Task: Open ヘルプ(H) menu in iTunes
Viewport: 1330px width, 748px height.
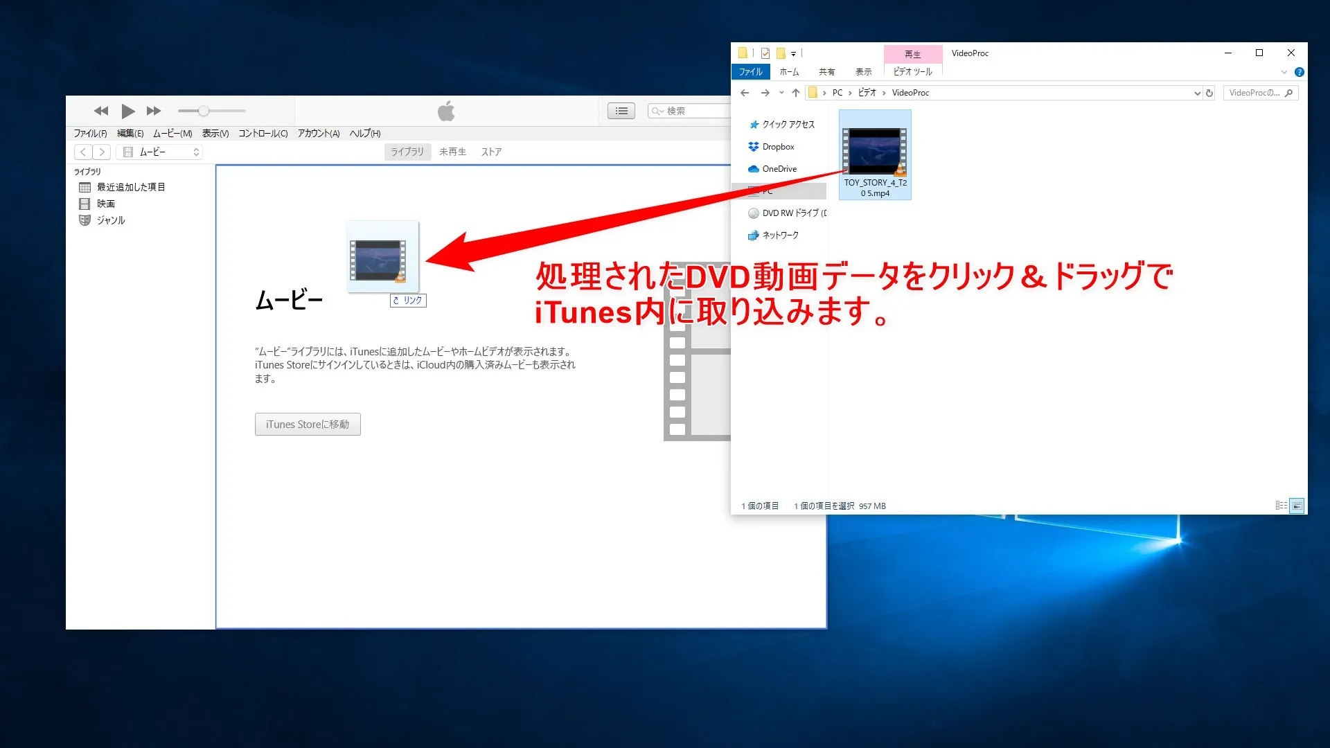Action: point(365,134)
